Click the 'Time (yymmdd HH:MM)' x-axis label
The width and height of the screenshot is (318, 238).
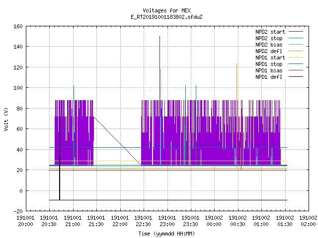pos(167,234)
